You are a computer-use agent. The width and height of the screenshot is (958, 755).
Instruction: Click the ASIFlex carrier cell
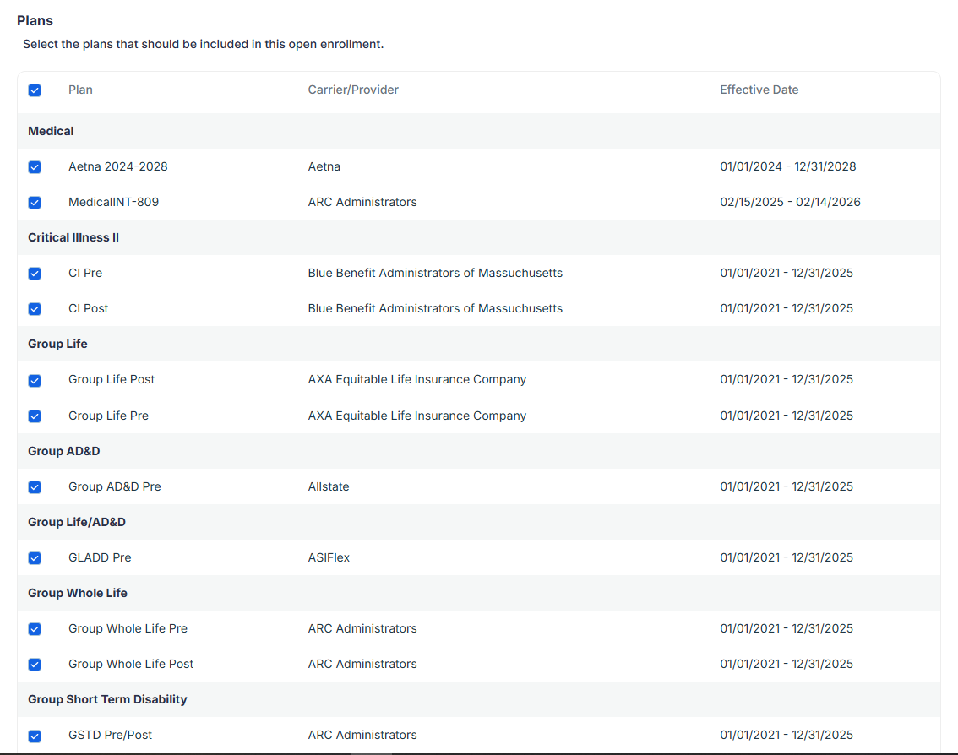(329, 557)
